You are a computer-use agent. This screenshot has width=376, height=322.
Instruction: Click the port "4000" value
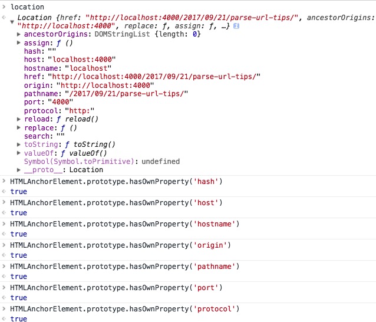click(x=61, y=102)
